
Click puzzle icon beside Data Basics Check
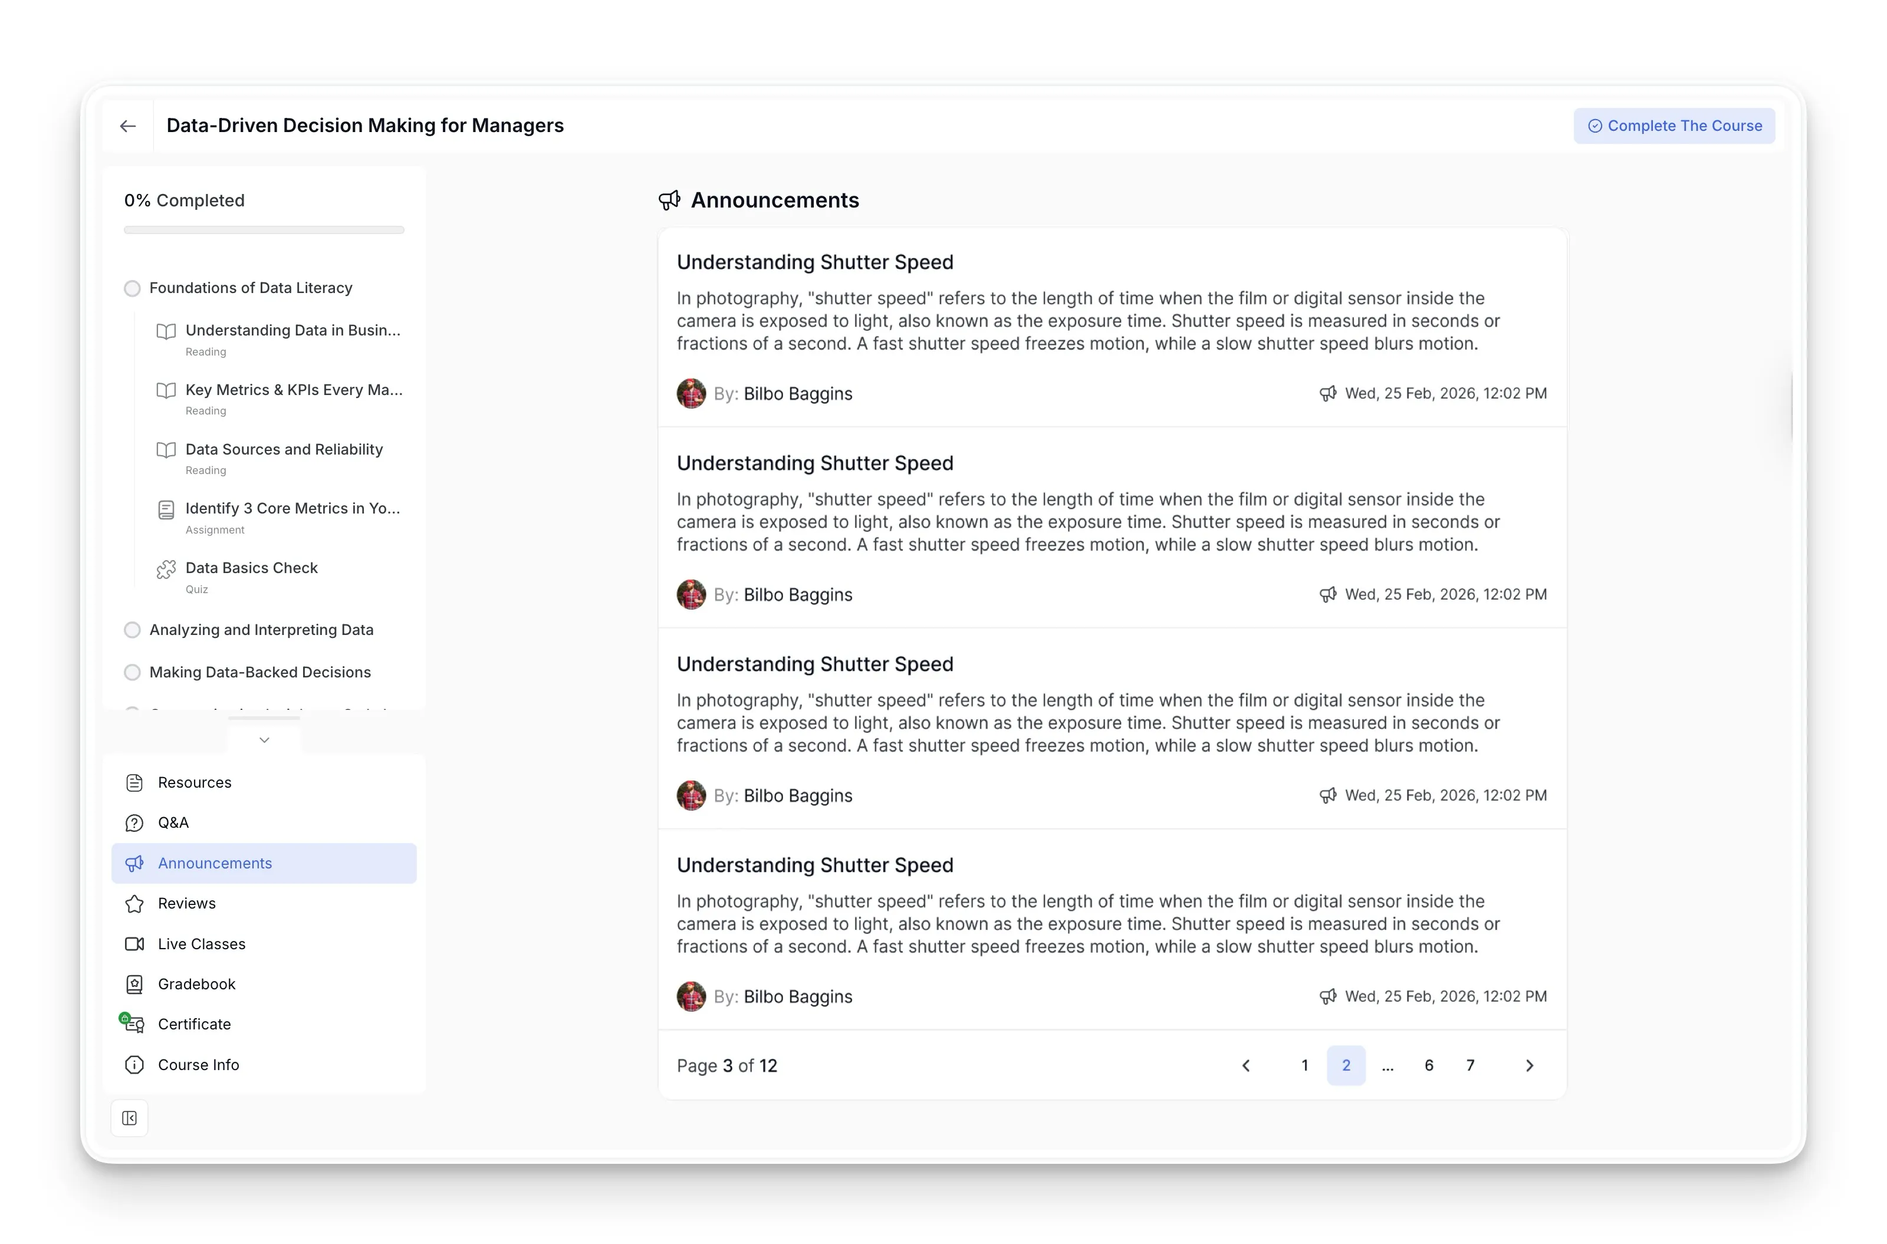166,569
